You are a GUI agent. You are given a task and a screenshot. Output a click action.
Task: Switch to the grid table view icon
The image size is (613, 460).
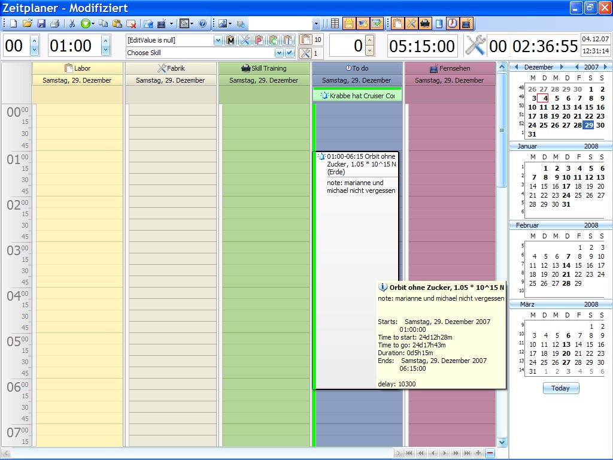coord(335,24)
